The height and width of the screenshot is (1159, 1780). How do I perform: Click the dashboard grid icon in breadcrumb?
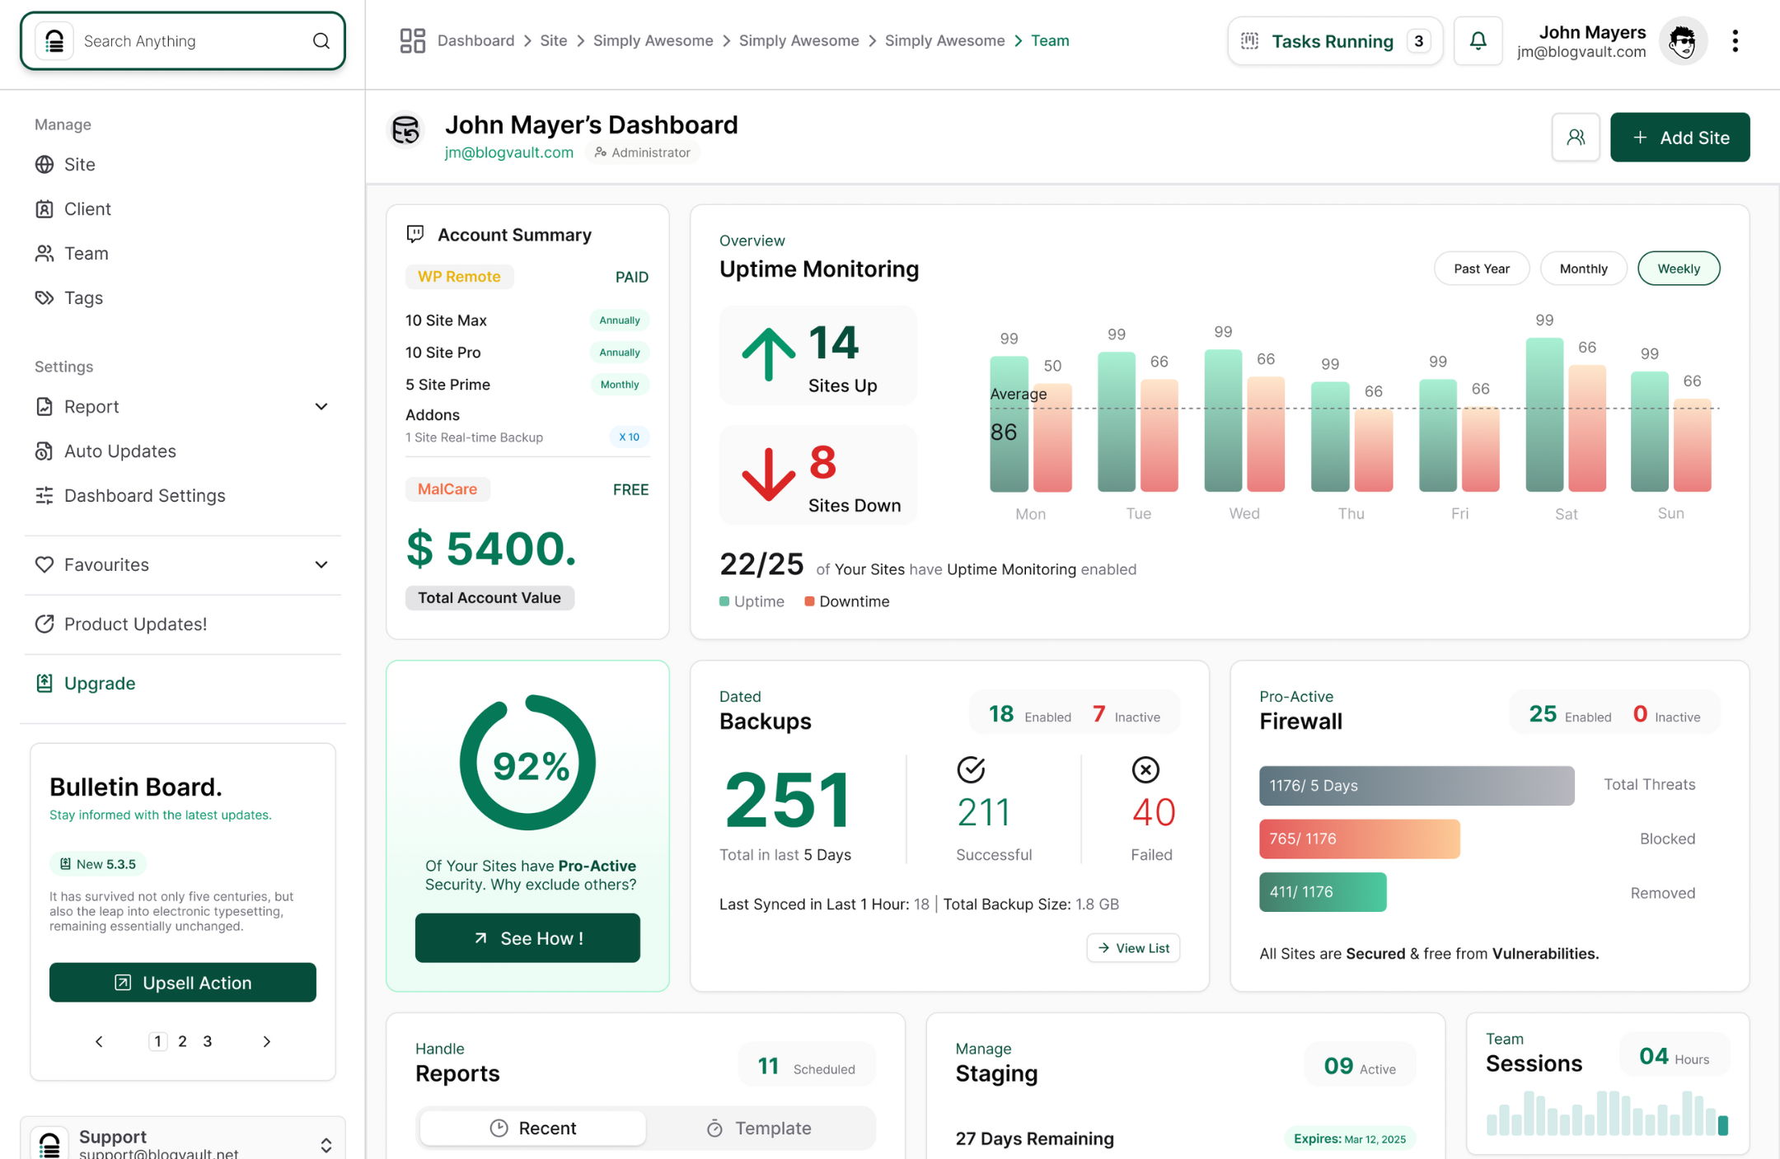click(412, 40)
